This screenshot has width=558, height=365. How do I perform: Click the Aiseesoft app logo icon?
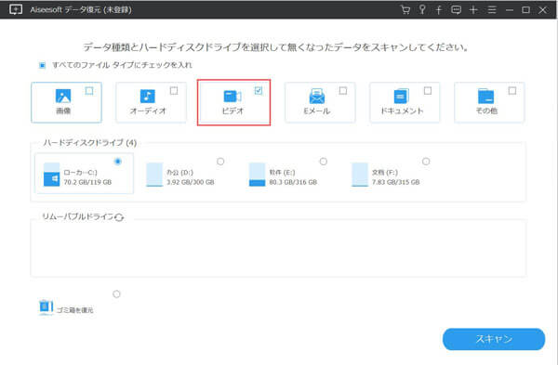(x=16, y=9)
